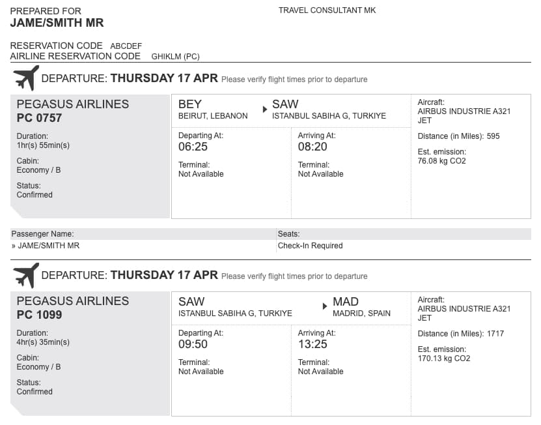Click reservation code ABCDEF
Image resolution: width=541 pixels, height=425 pixels.
tap(126, 46)
